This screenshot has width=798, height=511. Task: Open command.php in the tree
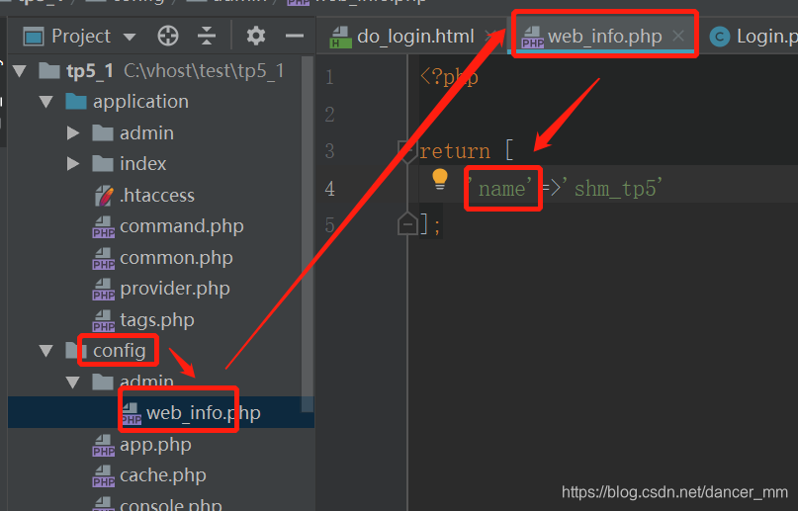click(x=182, y=226)
